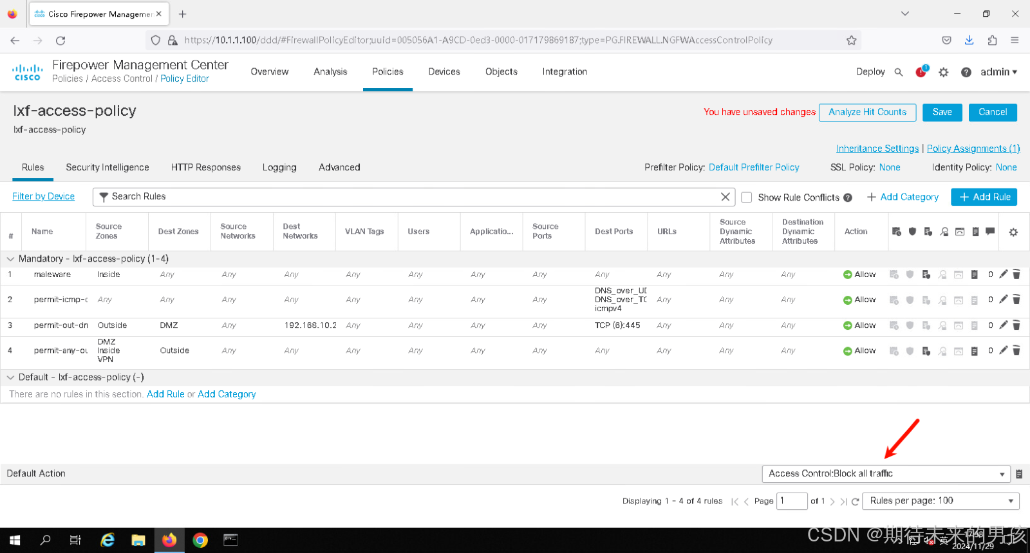
Task: Click Add Category button
Action: pyautogui.click(x=903, y=197)
